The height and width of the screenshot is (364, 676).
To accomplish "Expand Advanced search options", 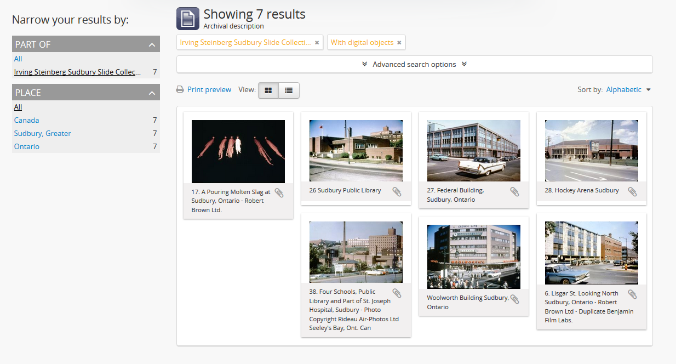I will pos(414,64).
